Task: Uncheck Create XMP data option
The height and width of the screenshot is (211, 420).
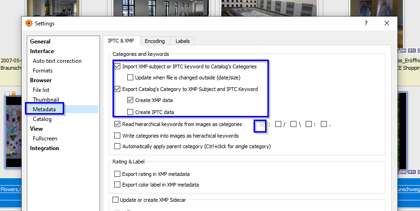Action: tap(130, 100)
